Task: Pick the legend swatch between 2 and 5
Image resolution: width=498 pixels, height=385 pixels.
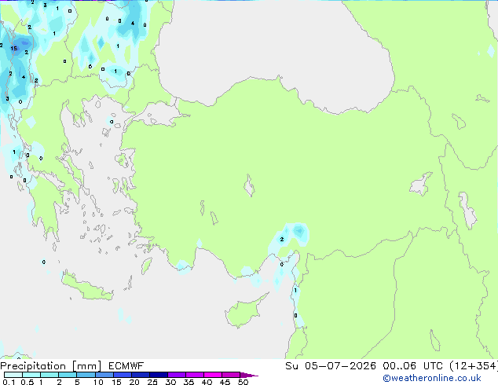Action: coord(68,375)
